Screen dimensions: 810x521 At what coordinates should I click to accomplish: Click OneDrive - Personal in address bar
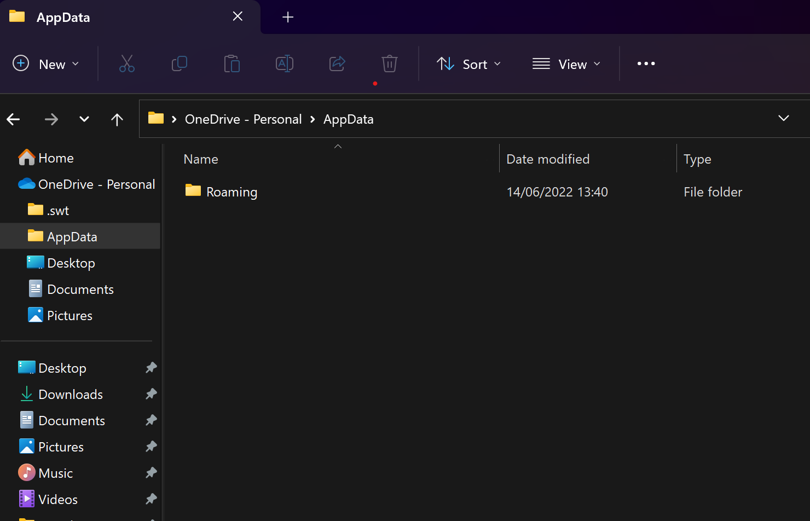point(243,119)
